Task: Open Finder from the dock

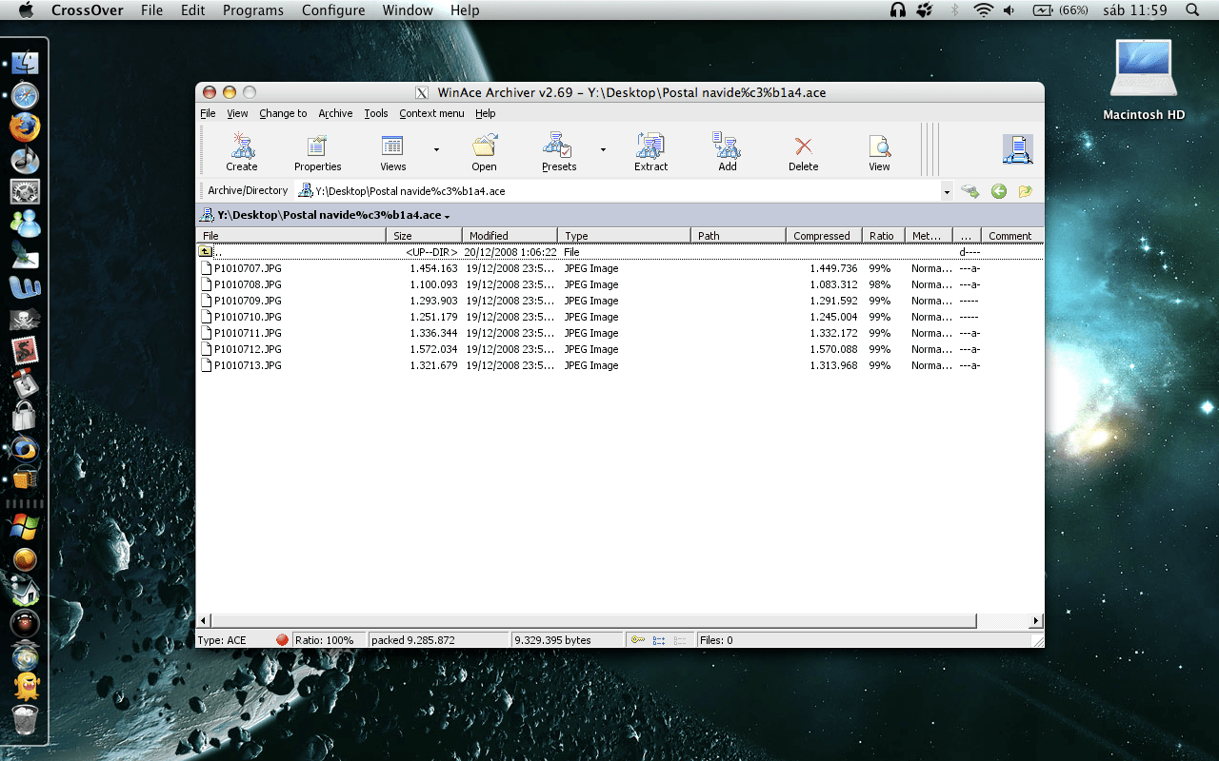Action: click(x=25, y=64)
